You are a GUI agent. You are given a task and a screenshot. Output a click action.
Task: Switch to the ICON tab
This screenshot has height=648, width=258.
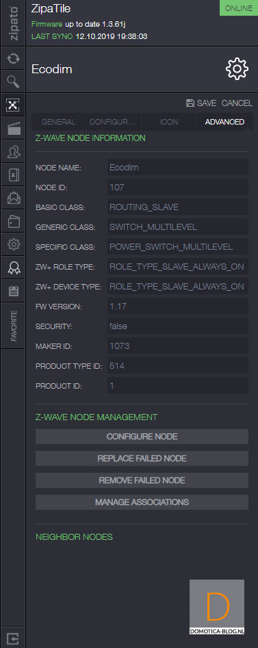(168, 122)
